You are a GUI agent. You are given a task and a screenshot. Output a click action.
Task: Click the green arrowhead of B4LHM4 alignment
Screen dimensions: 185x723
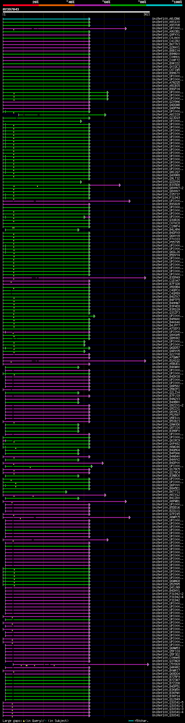point(78,230)
